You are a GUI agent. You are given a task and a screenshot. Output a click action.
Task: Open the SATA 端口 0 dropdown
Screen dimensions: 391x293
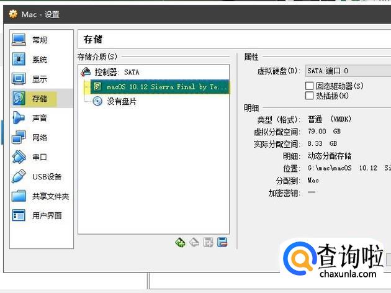tap(348, 71)
